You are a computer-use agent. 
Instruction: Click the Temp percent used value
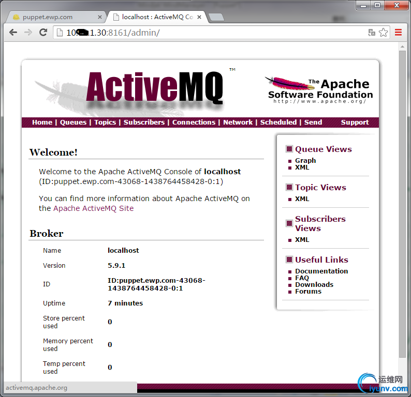coord(110,368)
